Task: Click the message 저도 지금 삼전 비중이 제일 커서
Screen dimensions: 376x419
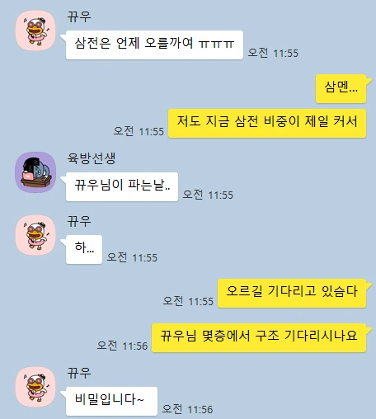Action: coord(267,123)
